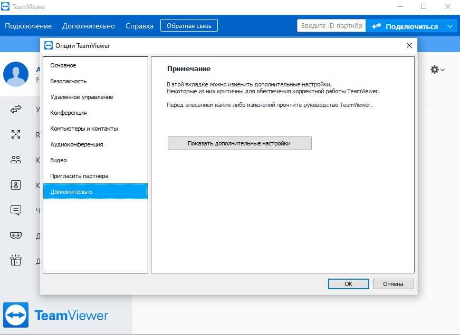This screenshot has height=335, width=460.
Task: Click the user profile avatar
Action: point(16,74)
